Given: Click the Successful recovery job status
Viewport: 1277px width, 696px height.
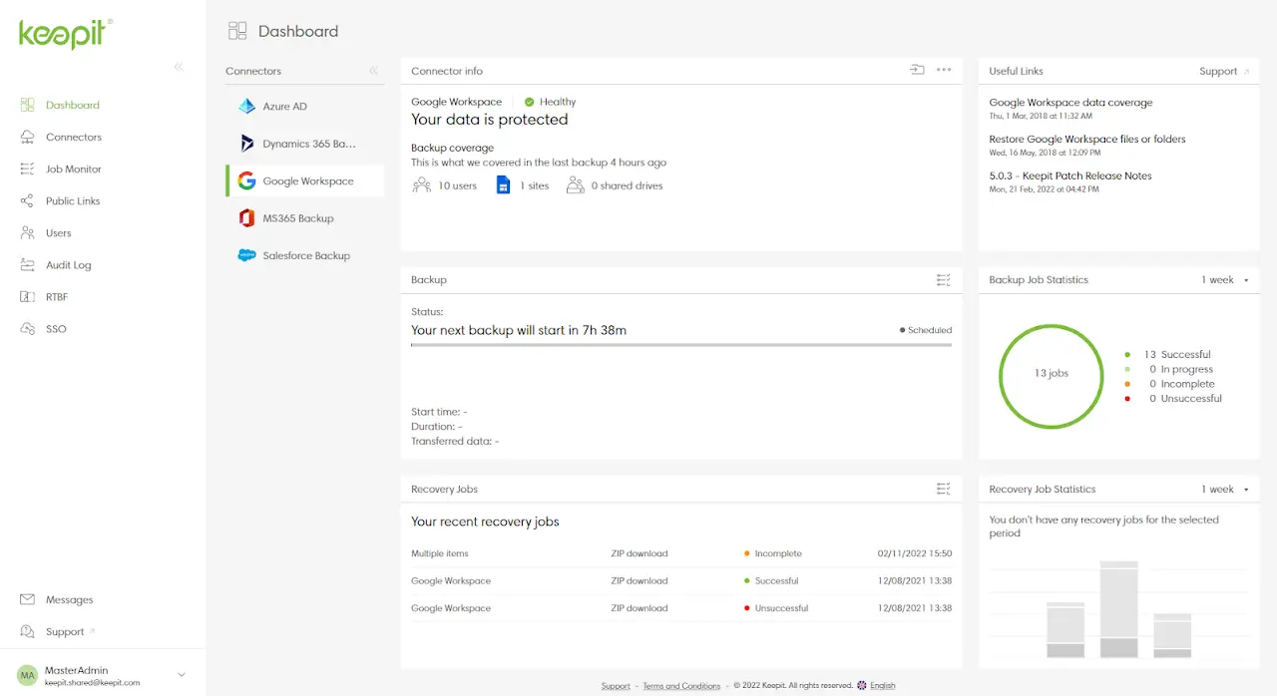Looking at the screenshot, I should pyautogui.click(x=771, y=580).
